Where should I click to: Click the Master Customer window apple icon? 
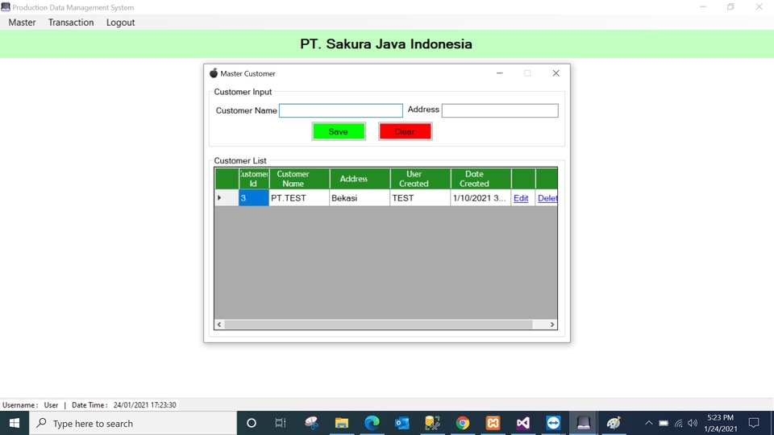pos(213,73)
